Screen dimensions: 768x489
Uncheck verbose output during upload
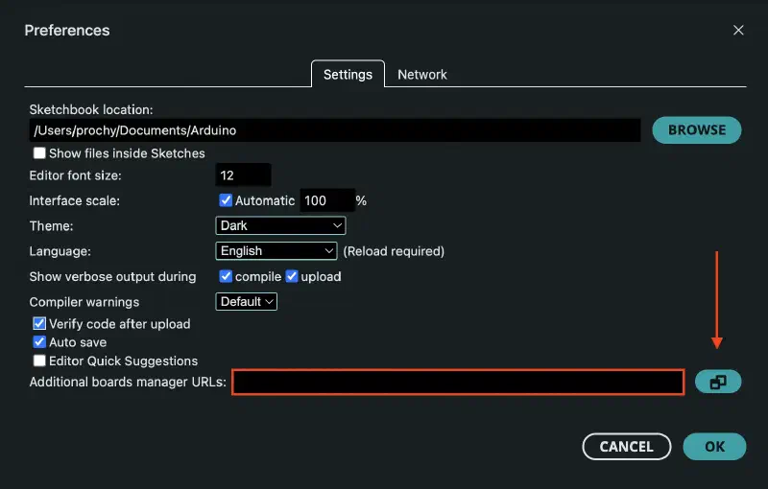(x=292, y=276)
